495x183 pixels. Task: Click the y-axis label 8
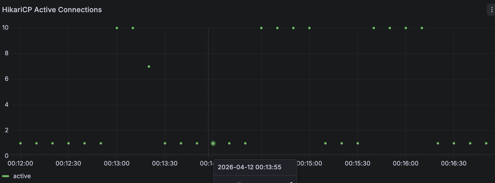pyautogui.click(x=7, y=54)
